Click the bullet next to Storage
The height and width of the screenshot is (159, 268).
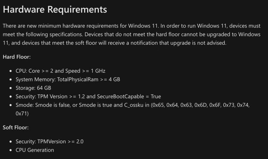11,88
